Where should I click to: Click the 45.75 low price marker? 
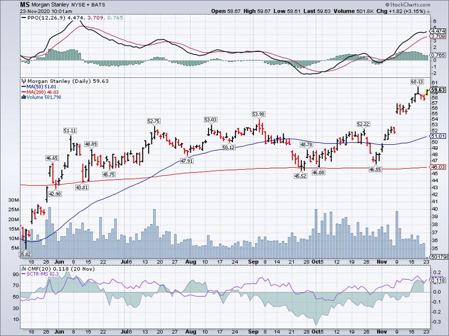[109, 174]
